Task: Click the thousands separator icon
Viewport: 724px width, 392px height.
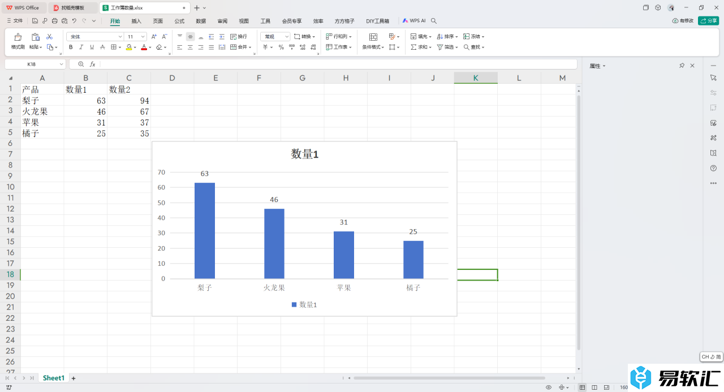Action: [292, 48]
